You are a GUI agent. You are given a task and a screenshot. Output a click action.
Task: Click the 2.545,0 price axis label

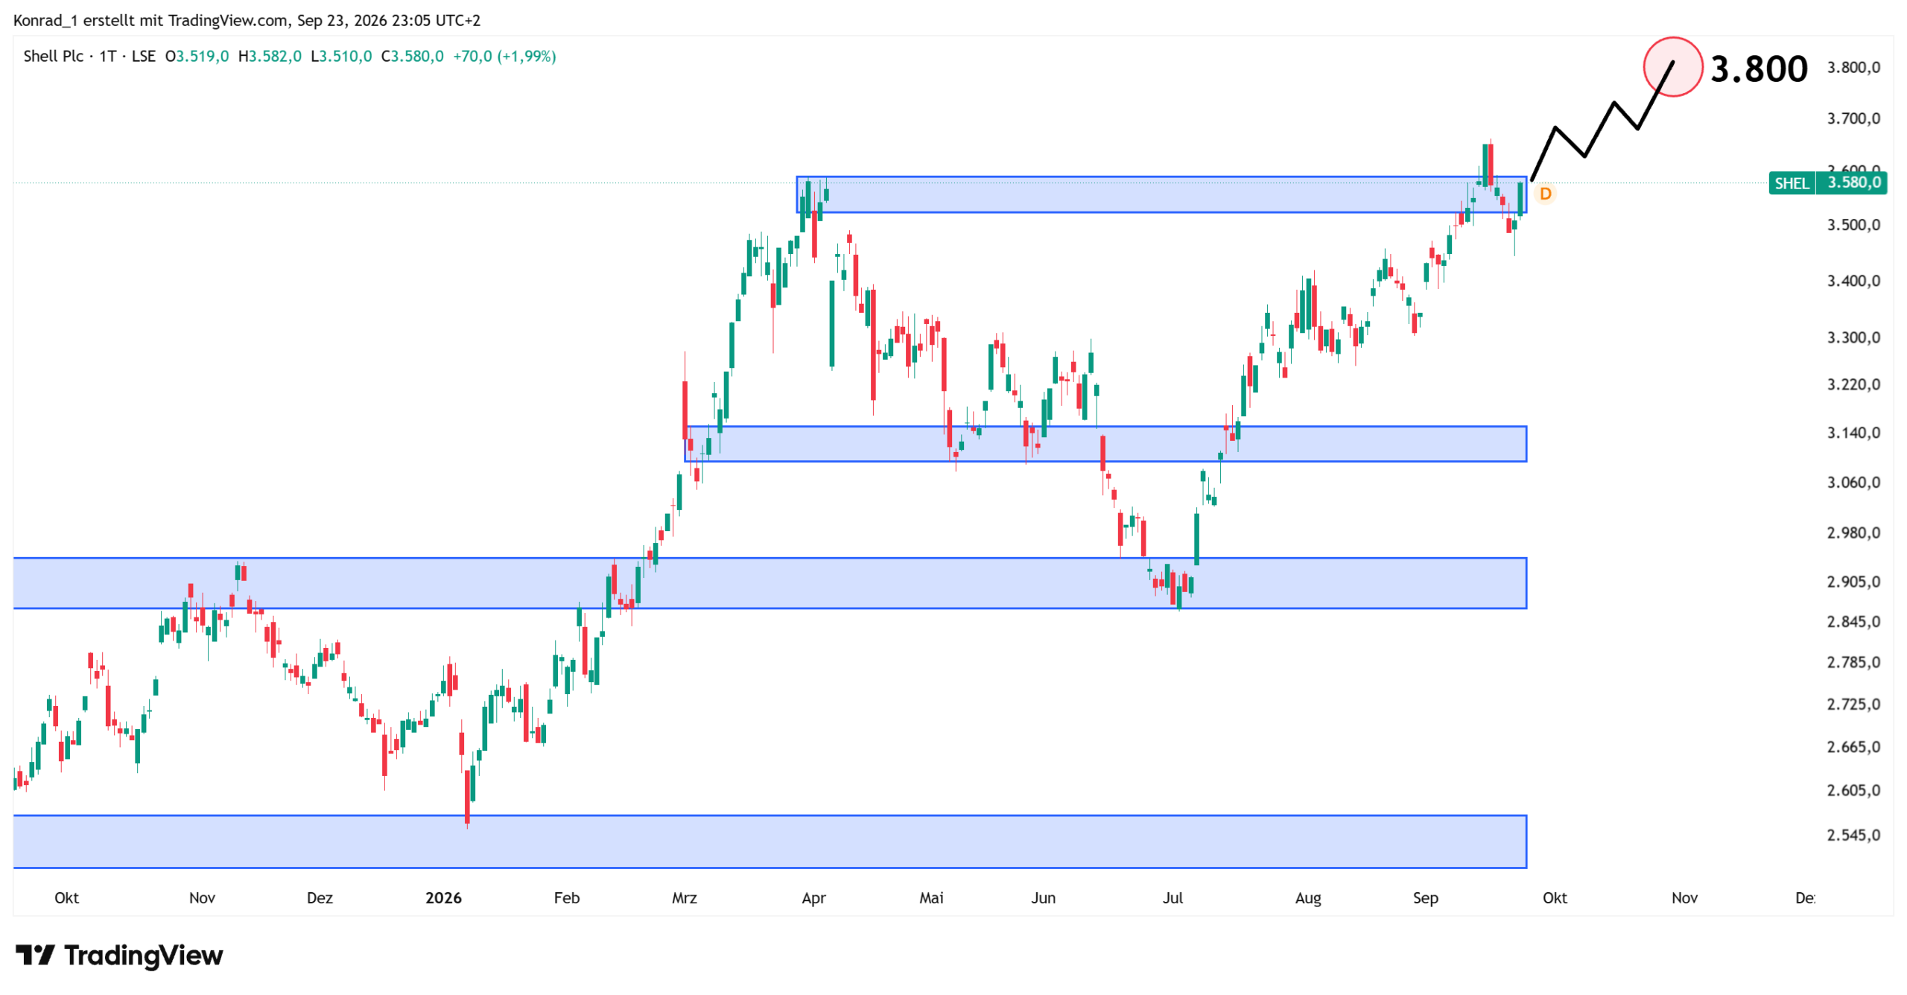1853,835
